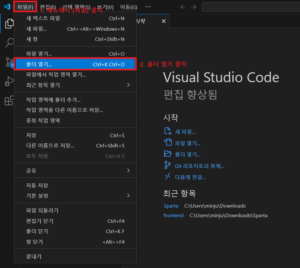Open recent frontend folder
The image size is (300, 268).
click(x=173, y=216)
